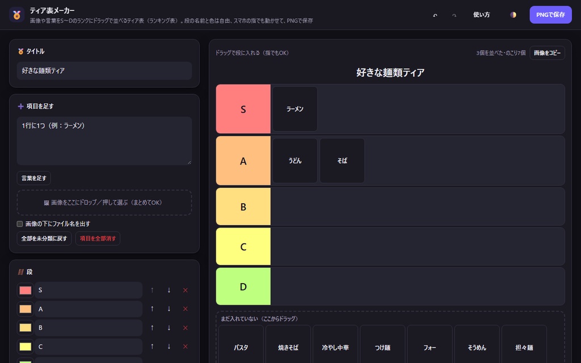Open the A tier color swatch
Image resolution: width=581 pixels, height=363 pixels.
[x=25, y=309]
